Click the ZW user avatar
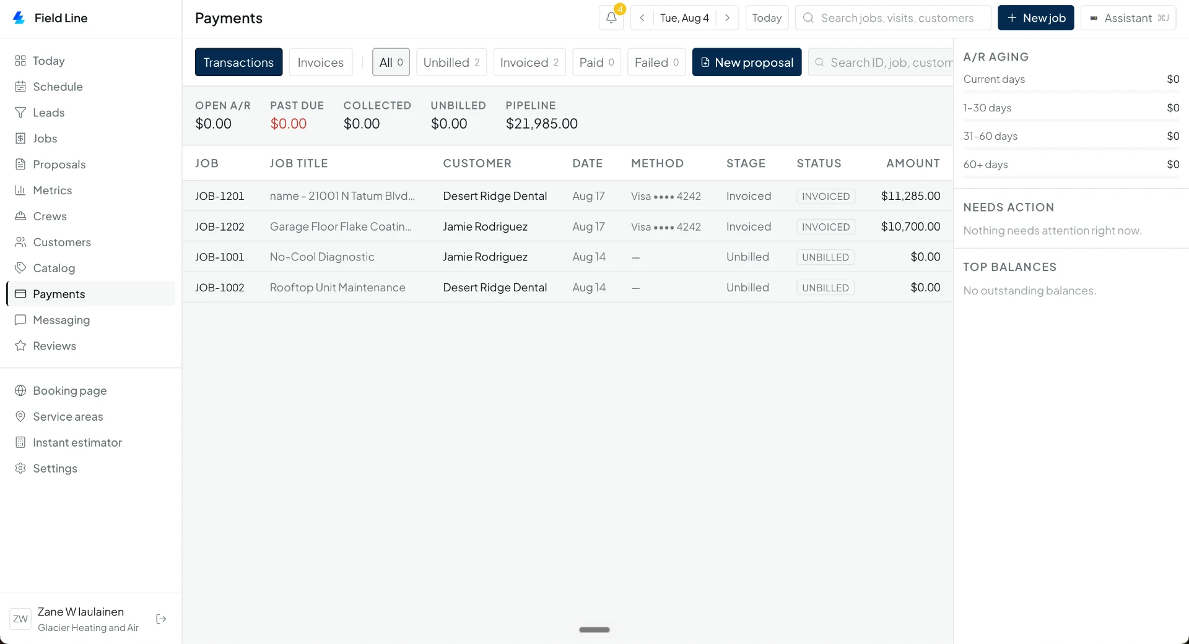Viewport: 1189px width, 644px height. pyautogui.click(x=20, y=619)
